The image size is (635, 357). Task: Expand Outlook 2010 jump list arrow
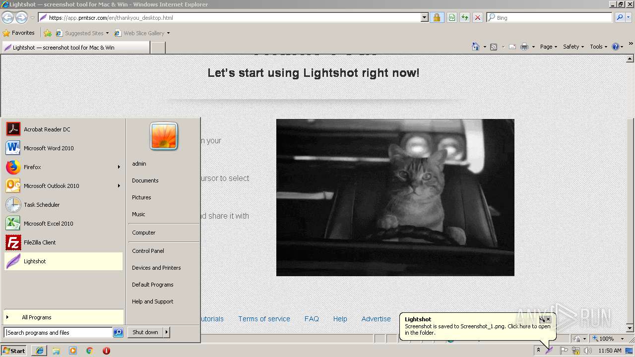(119, 186)
